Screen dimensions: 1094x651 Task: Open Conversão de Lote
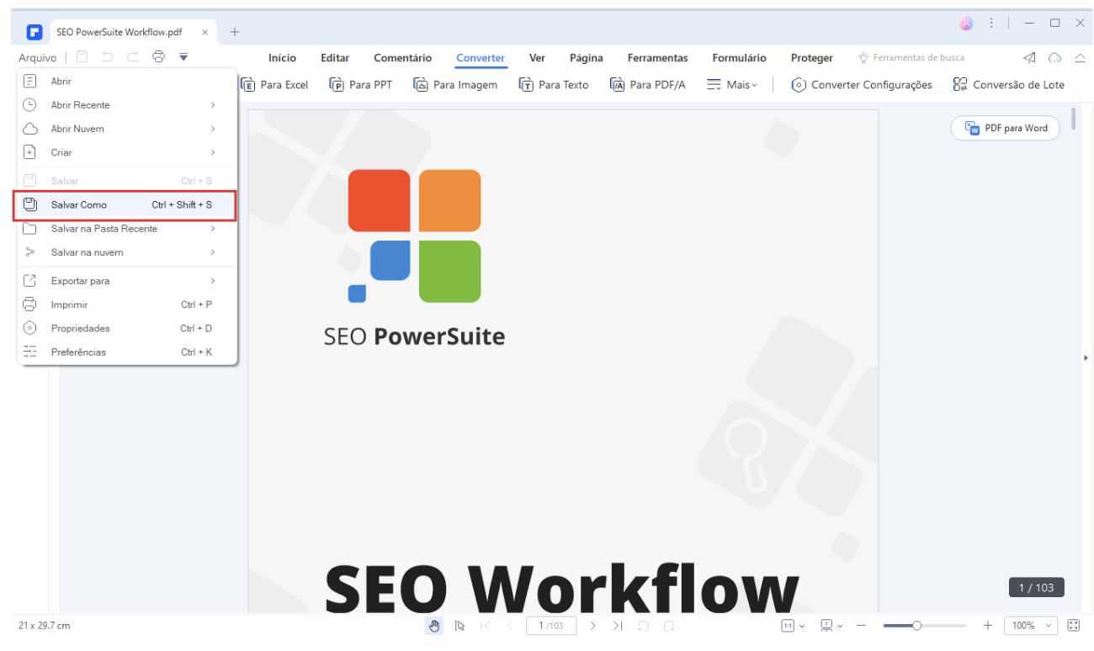pyautogui.click(x=1008, y=85)
